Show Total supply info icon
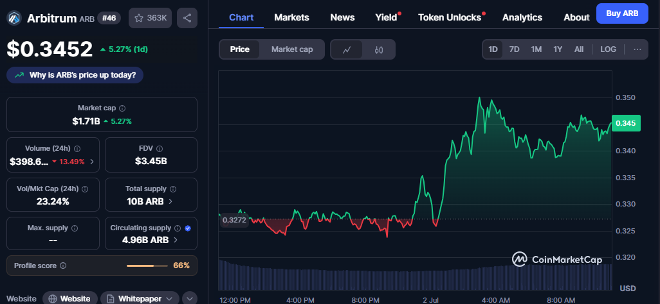This screenshot has height=304, width=660. coord(173,189)
